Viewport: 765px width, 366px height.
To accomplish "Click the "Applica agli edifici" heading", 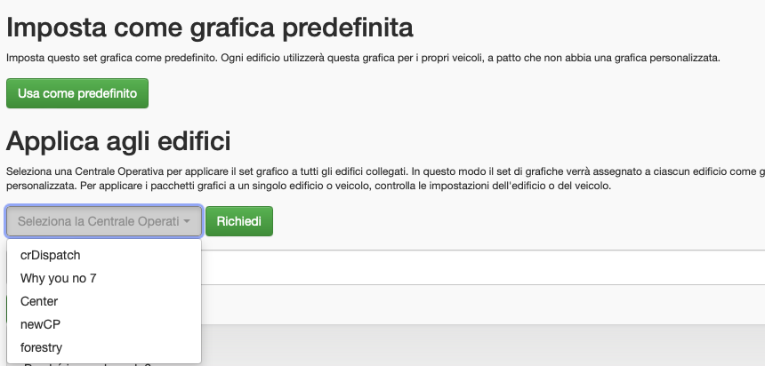I will click(x=118, y=140).
